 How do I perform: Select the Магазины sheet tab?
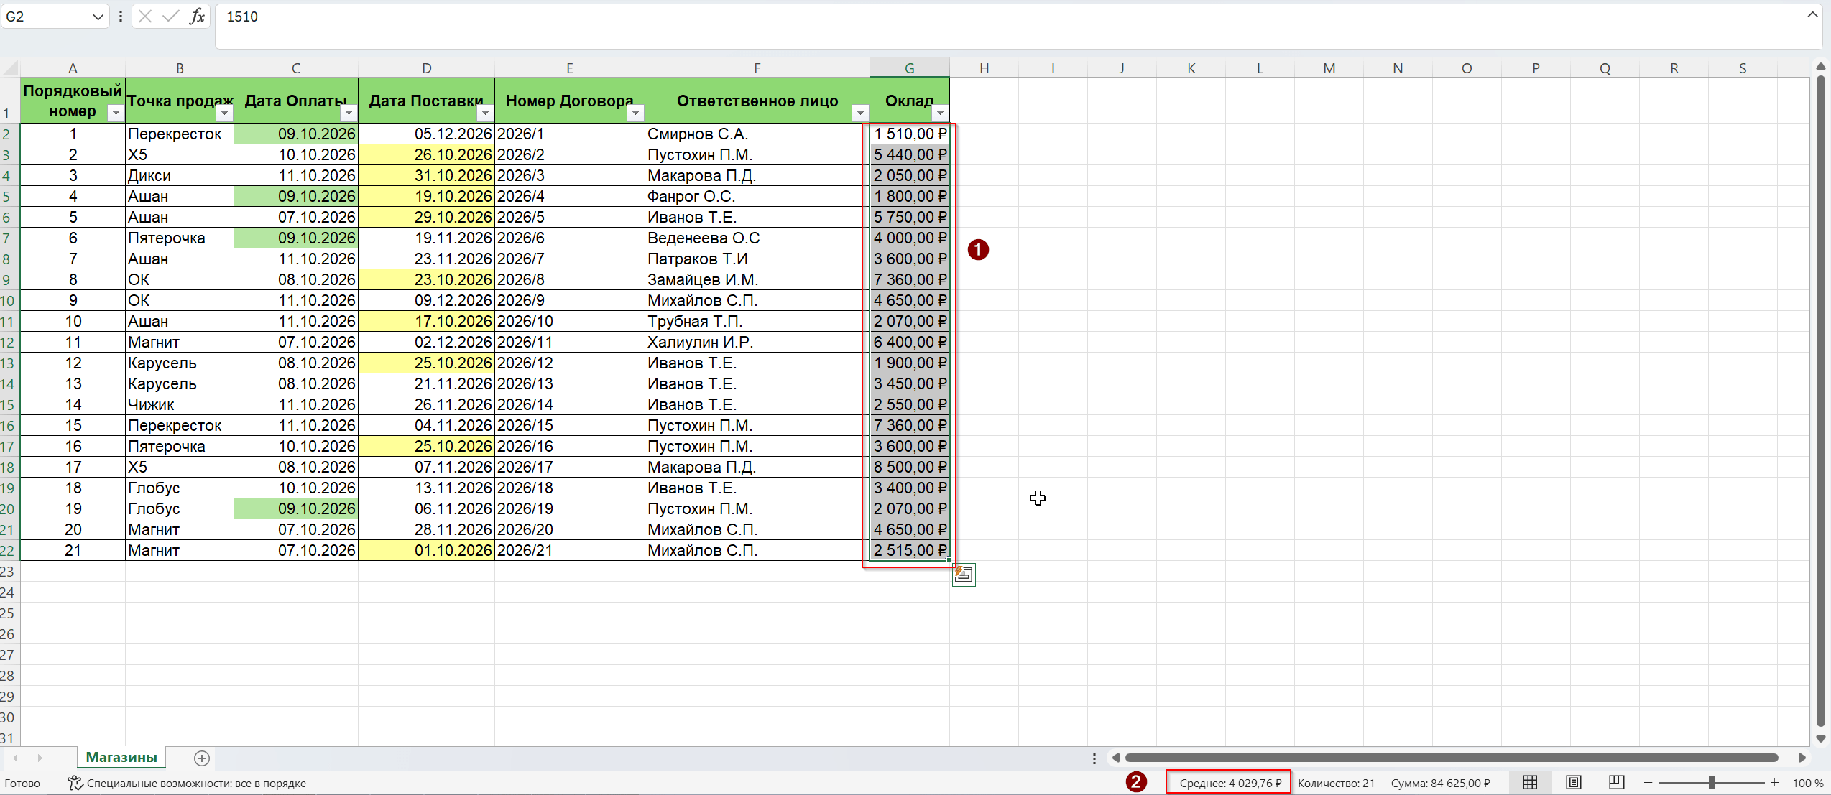pyautogui.click(x=121, y=757)
